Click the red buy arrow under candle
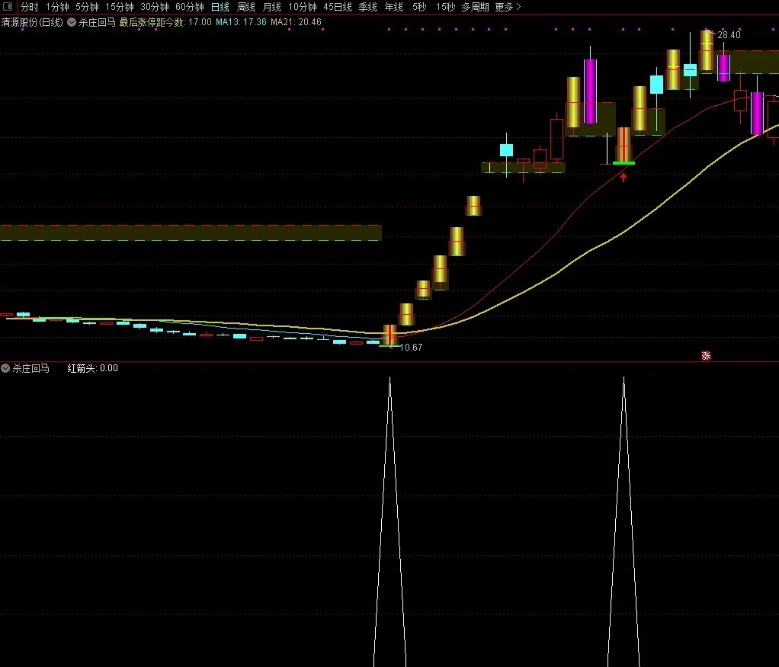This screenshot has height=667, width=779. pos(624,177)
